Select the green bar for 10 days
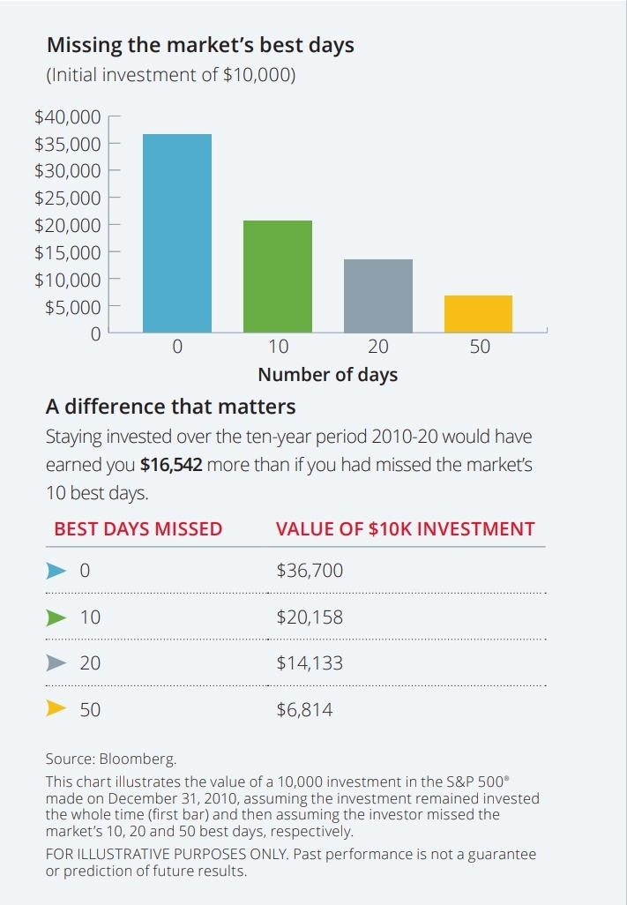Image resolution: width=627 pixels, height=905 pixels. tap(278, 276)
